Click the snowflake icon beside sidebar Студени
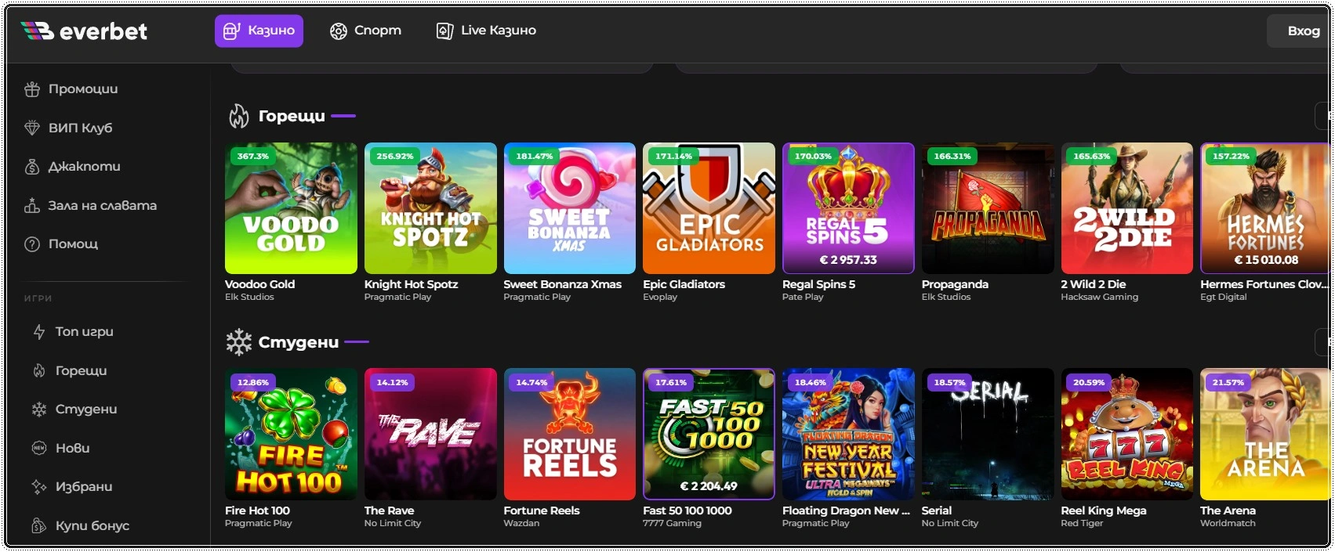 [x=39, y=409]
